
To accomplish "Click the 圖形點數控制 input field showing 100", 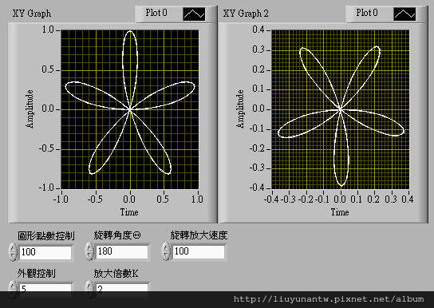I will 45,252.
